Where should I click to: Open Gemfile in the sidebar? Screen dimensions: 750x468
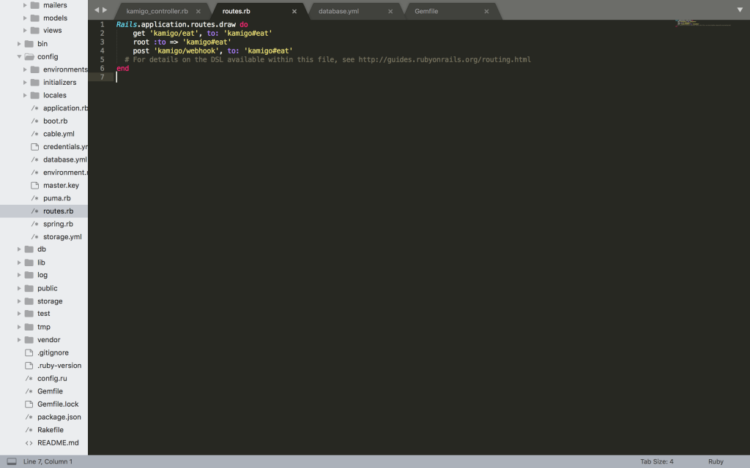tap(50, 392)
